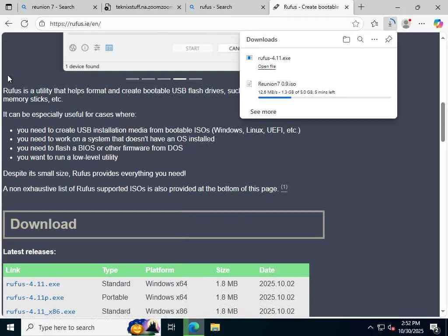This screenshot has width=448, height=336.
Task: Download rufus-4.11.exe standard link
Action: tap(33, 284)
